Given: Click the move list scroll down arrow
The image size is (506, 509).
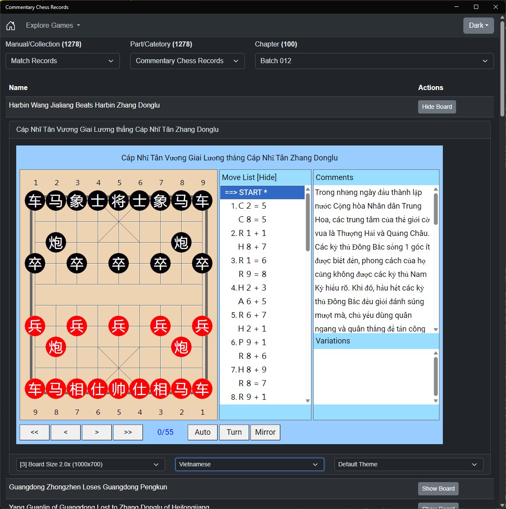Looking at the screenshot, I should click(308, 401).
